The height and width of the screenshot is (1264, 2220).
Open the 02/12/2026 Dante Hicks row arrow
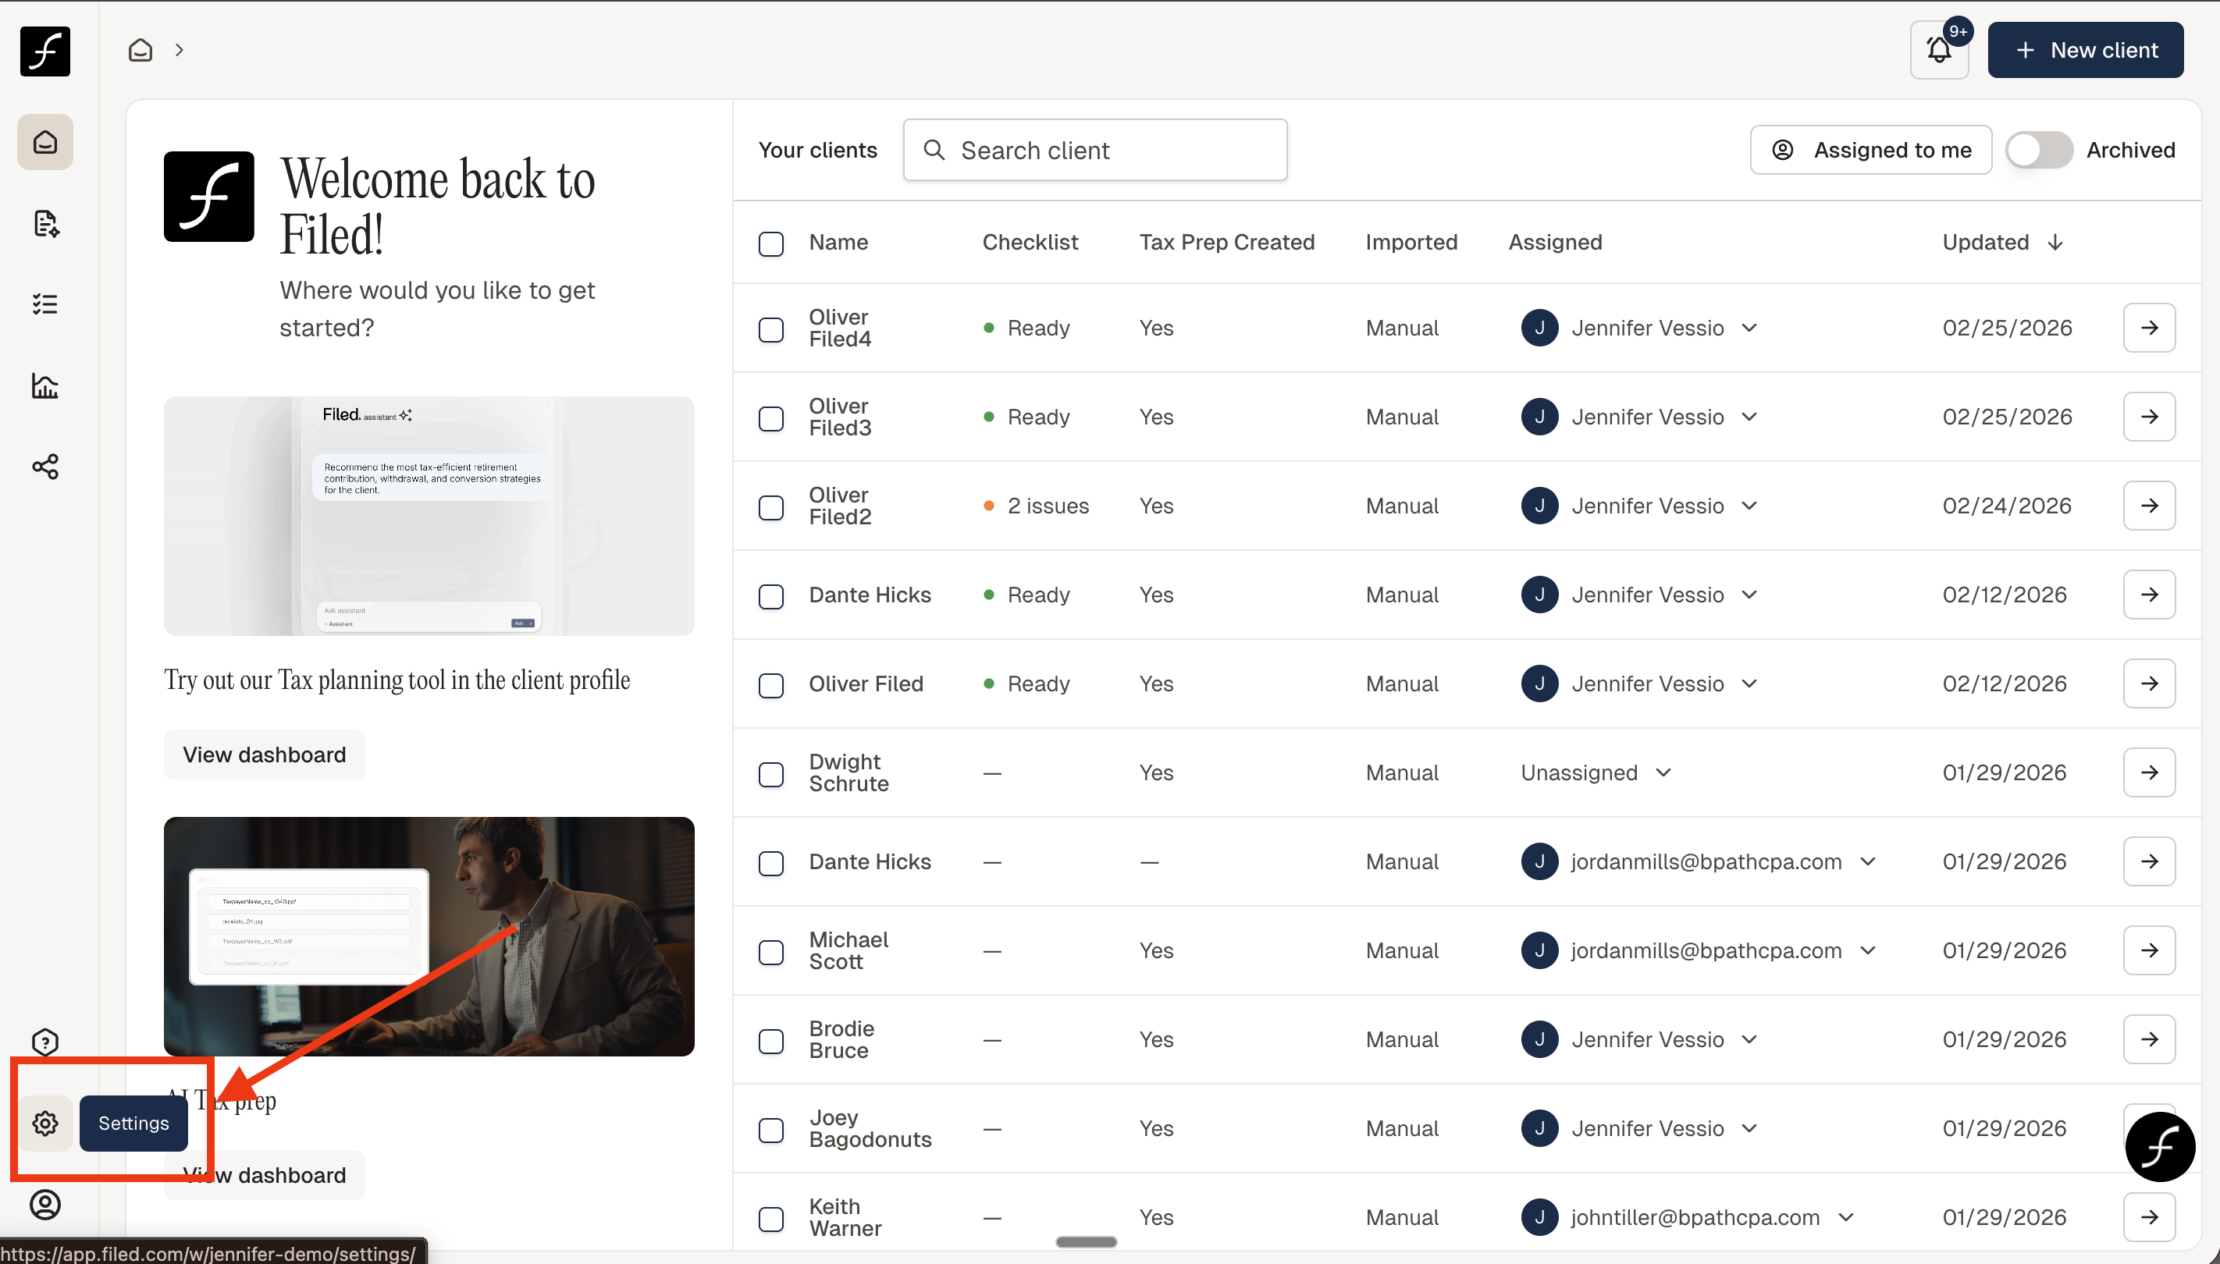click(x=2149, y=595)
